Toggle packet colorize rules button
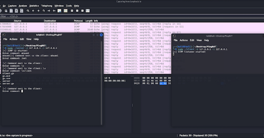Screen dimensions: 264x138 point(65,11)
